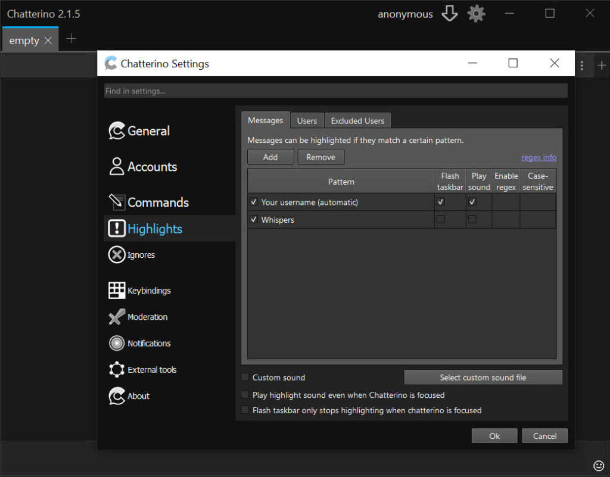The image size is (610, 477).
Task: Open the General settings page icon
Action: (117, 131)
